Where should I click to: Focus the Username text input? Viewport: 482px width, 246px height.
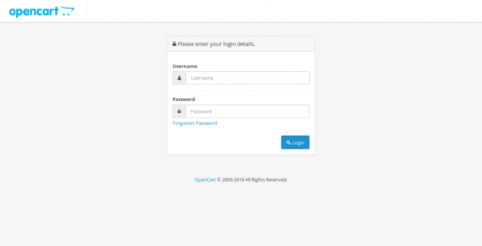[x=247, y=78]
